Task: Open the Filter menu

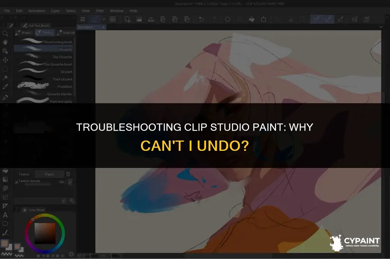Action: (x=100, y=11)
